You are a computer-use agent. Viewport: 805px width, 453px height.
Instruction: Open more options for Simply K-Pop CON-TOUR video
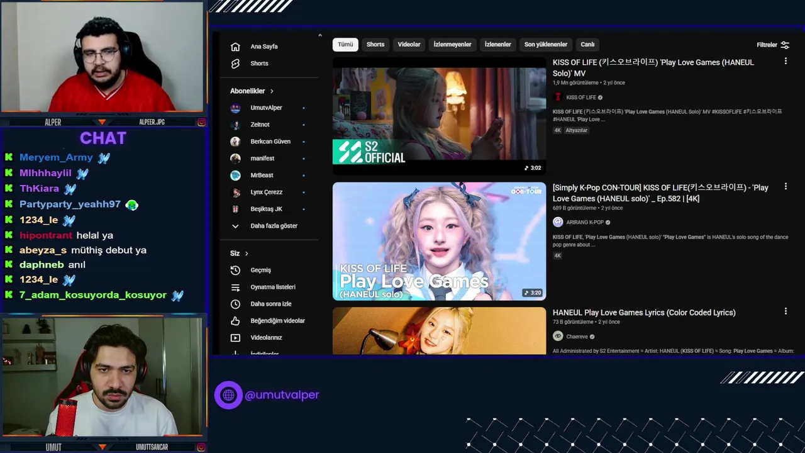[786, 186]
